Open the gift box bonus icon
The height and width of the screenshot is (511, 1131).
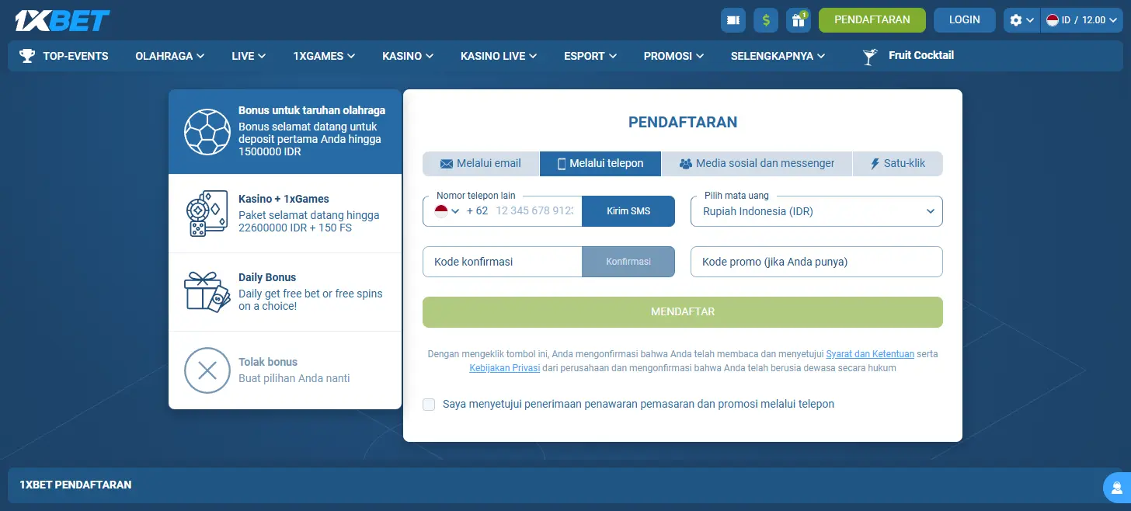click(x=798, y=20)
